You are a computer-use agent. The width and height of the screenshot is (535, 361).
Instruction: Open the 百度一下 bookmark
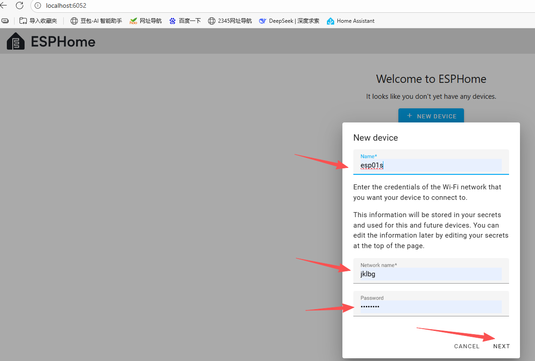click(185, 21)
